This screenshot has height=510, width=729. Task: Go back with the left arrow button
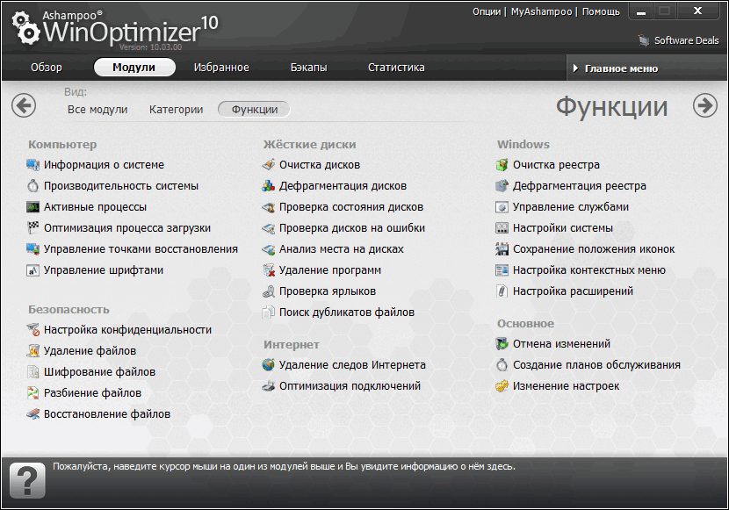24,105
